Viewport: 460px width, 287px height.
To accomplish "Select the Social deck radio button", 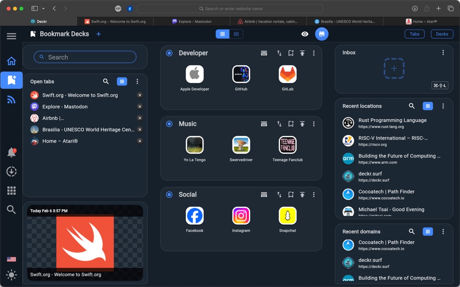I will pos(169,194).
